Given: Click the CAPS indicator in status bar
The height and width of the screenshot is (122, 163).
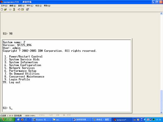Looking at the screenshot, I should 51,115.
